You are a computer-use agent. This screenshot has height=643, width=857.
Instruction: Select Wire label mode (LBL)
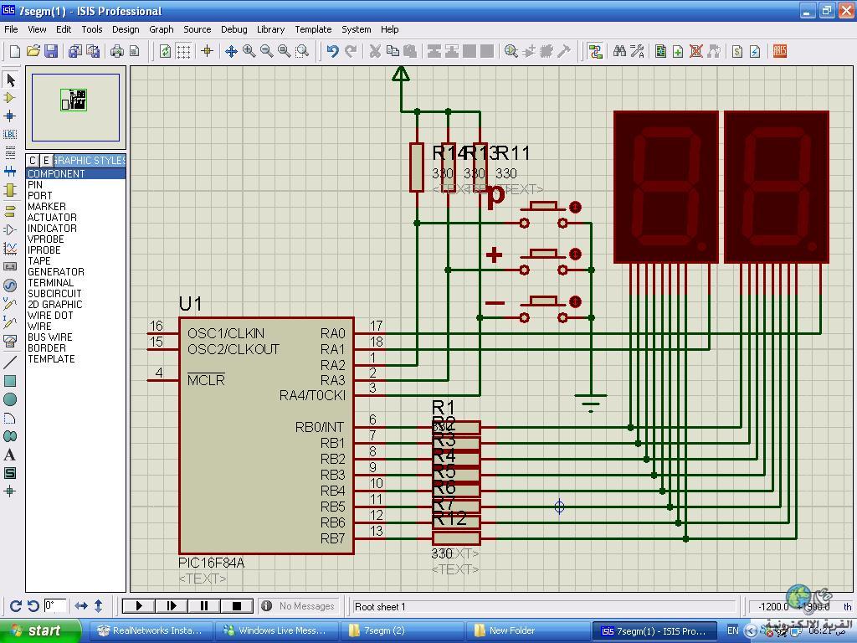coord(10,134)
